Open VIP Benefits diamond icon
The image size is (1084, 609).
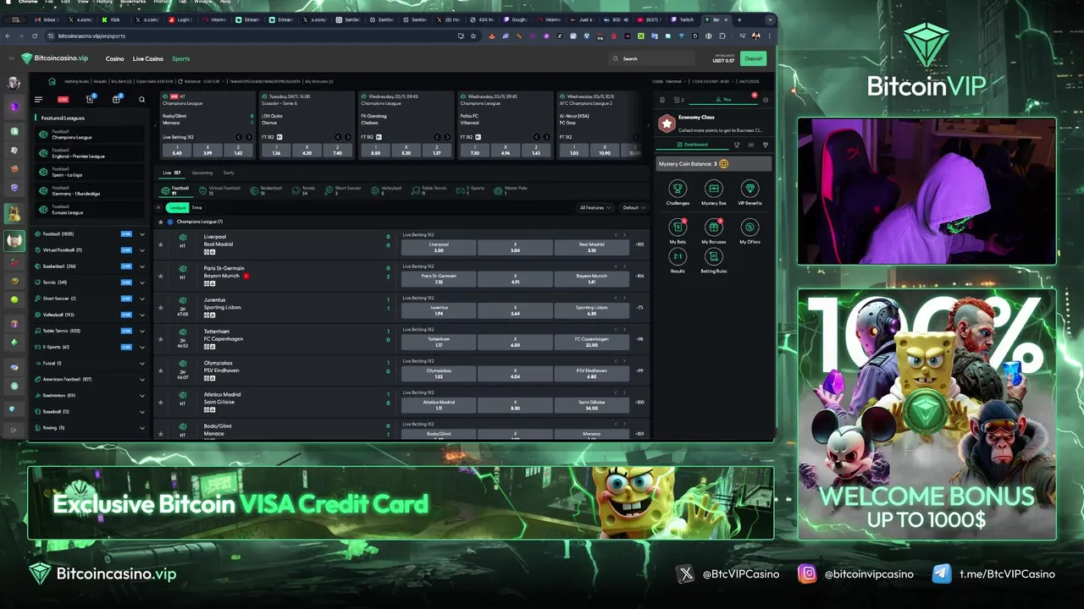point(749,189)
